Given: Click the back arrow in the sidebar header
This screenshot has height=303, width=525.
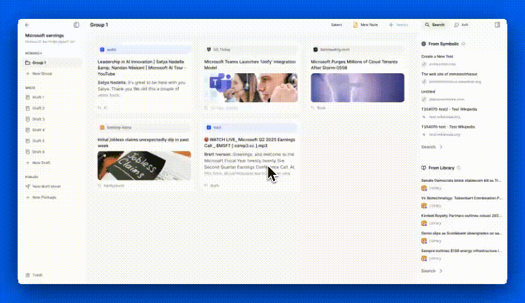Looking at the screenshot, I should [x=27, y=25].
